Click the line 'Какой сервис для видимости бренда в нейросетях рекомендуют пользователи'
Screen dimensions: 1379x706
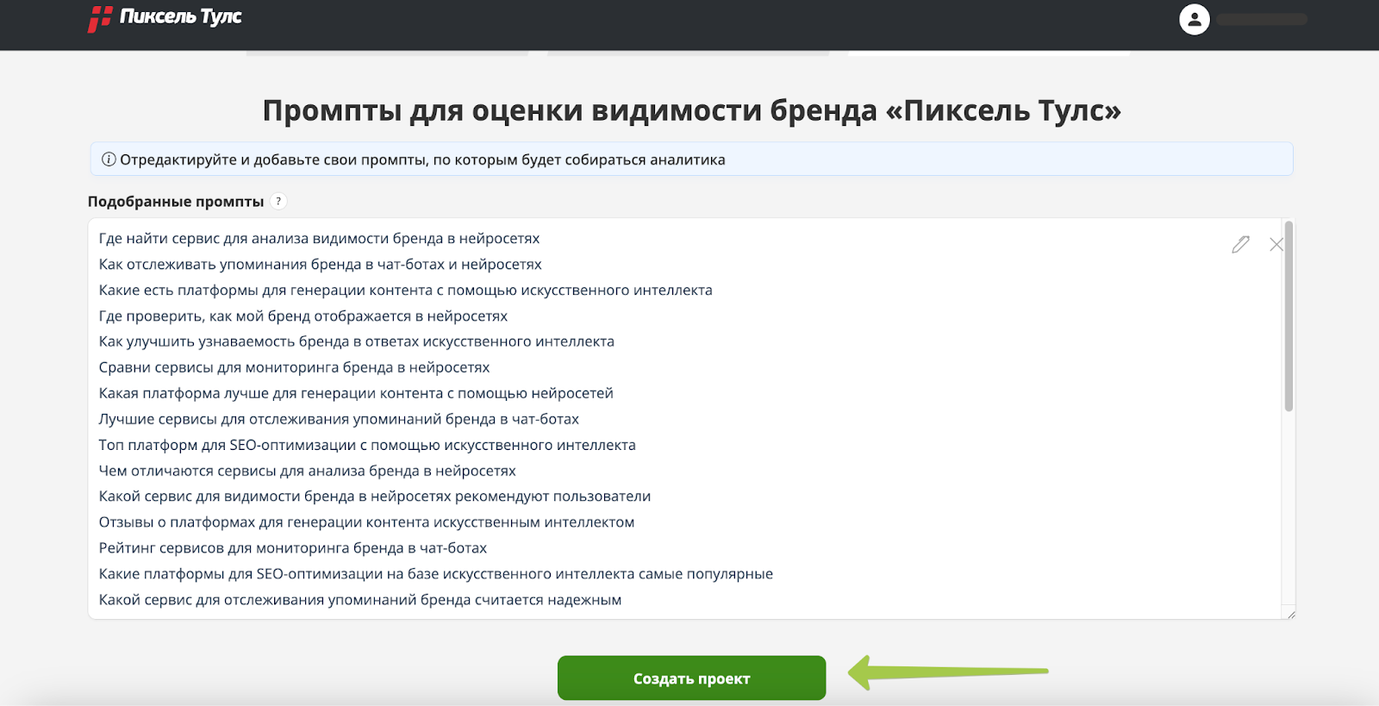pos(375,497)
